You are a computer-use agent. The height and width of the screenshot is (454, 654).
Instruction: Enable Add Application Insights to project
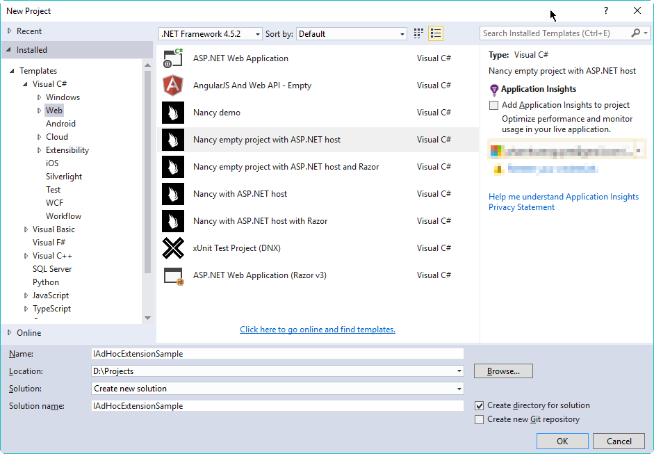[494, 105]
